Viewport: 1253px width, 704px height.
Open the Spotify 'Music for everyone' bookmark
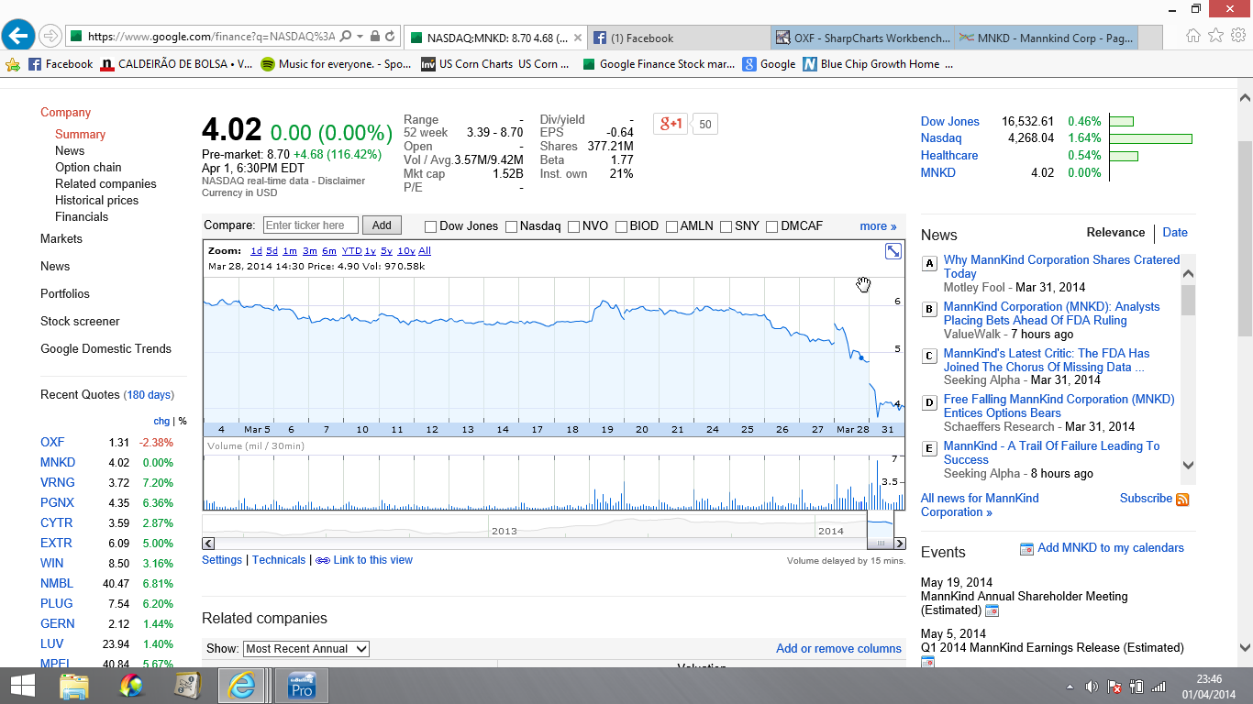[x=336, y=64]
